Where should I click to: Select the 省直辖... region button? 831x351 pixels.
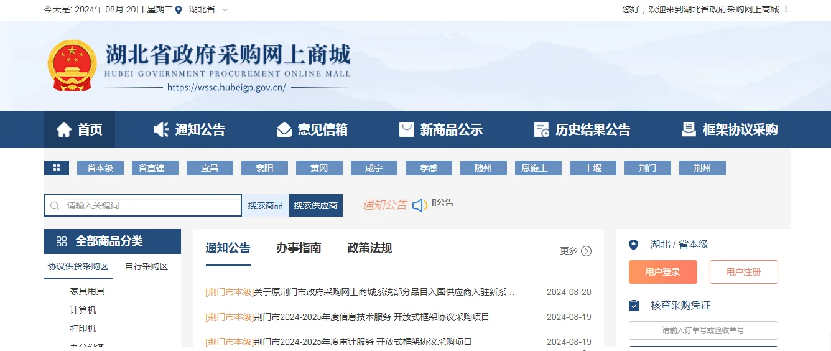point(155,168)
